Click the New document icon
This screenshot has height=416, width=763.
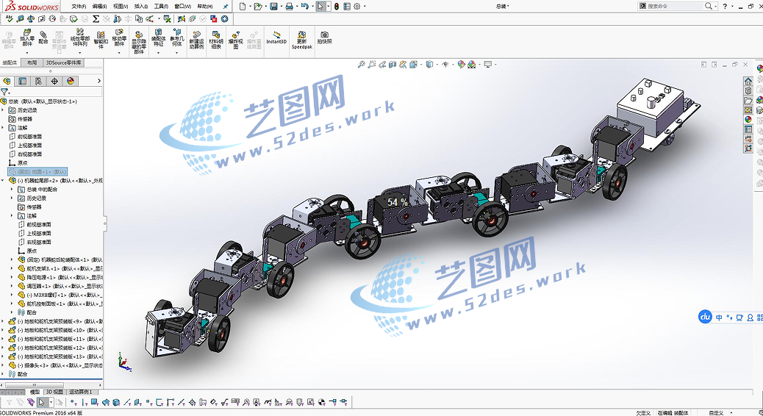point(243,7)
